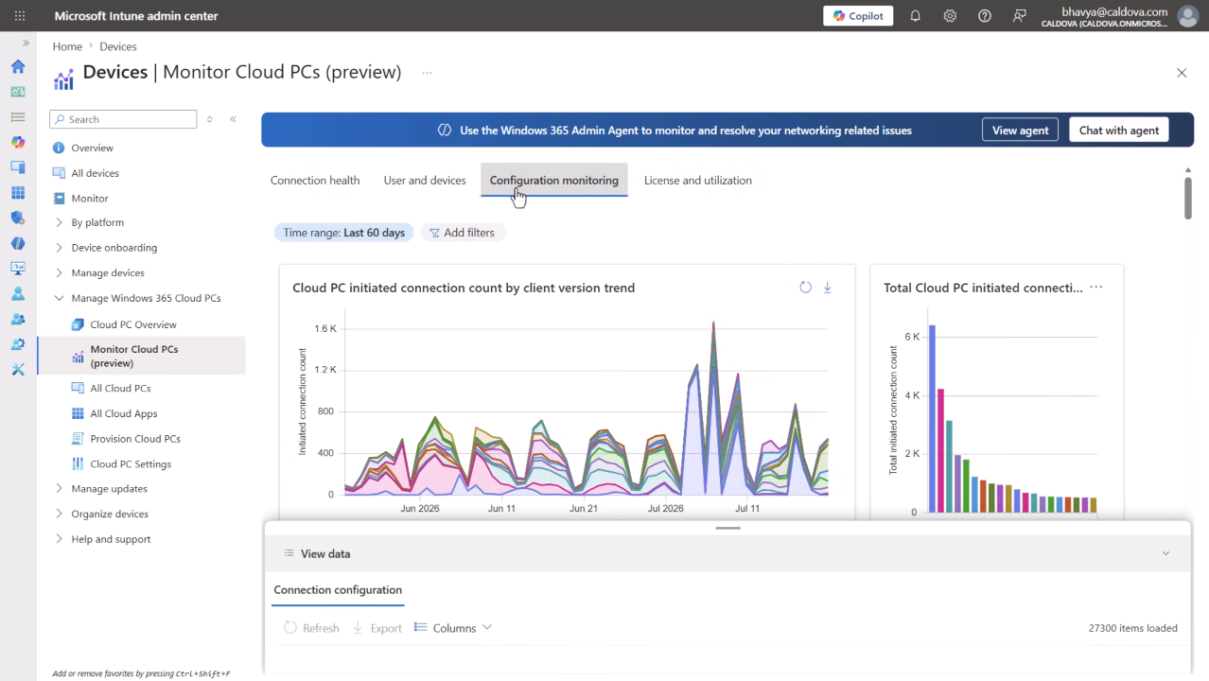Screen dimensions: 1209x681
Task: Click Chat with agent button
Action: point(1119,130)
